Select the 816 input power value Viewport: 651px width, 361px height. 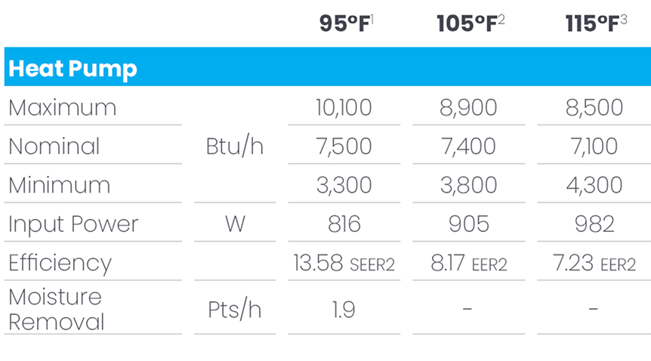tap(344, 224)
